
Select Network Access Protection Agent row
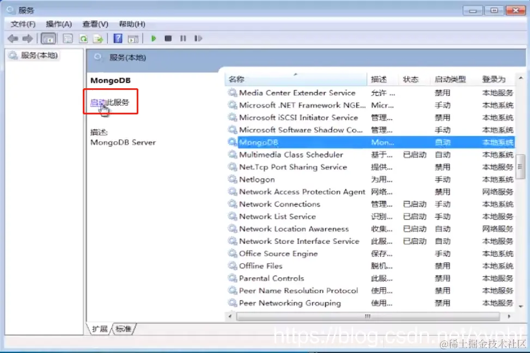click(370, 192)
